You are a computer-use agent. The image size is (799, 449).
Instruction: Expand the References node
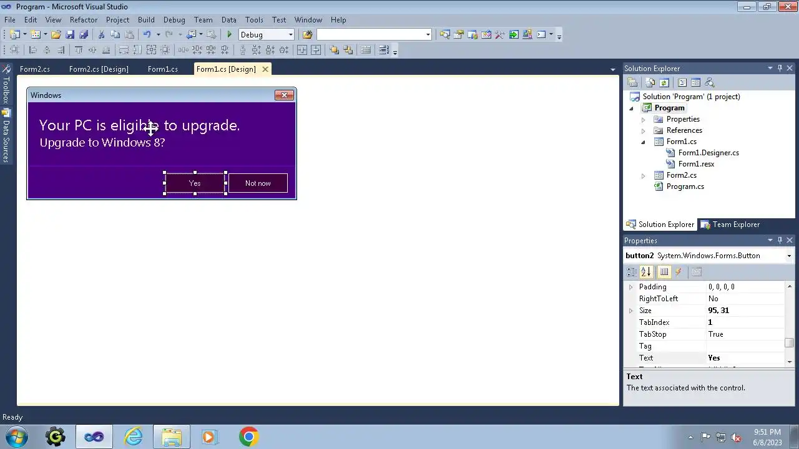coord(643,131)
